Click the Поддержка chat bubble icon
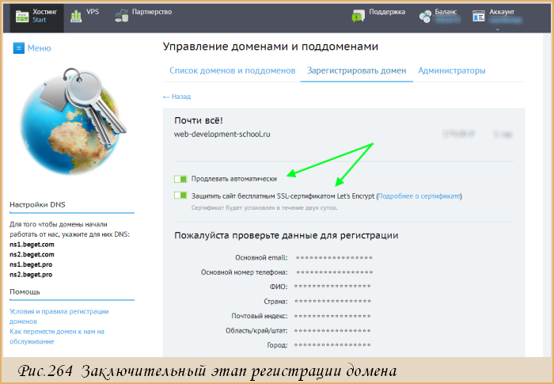 pos(359,16)
